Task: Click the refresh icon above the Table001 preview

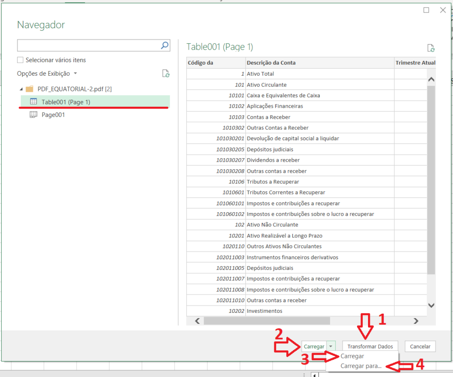Action: pyautogui.click(x=432, y=47)
